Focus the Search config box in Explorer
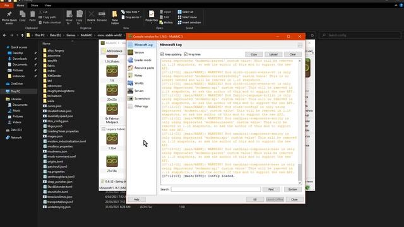 click(360, 35)
